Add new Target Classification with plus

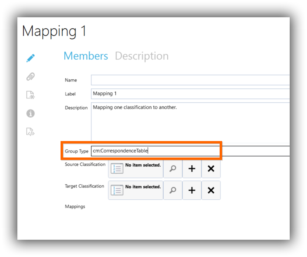click(x=192, y=190)
